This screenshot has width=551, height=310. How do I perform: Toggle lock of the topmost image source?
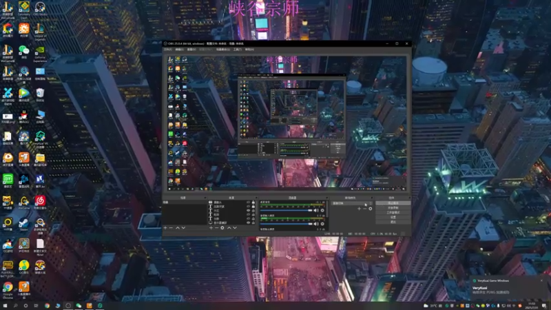(253, 202)
